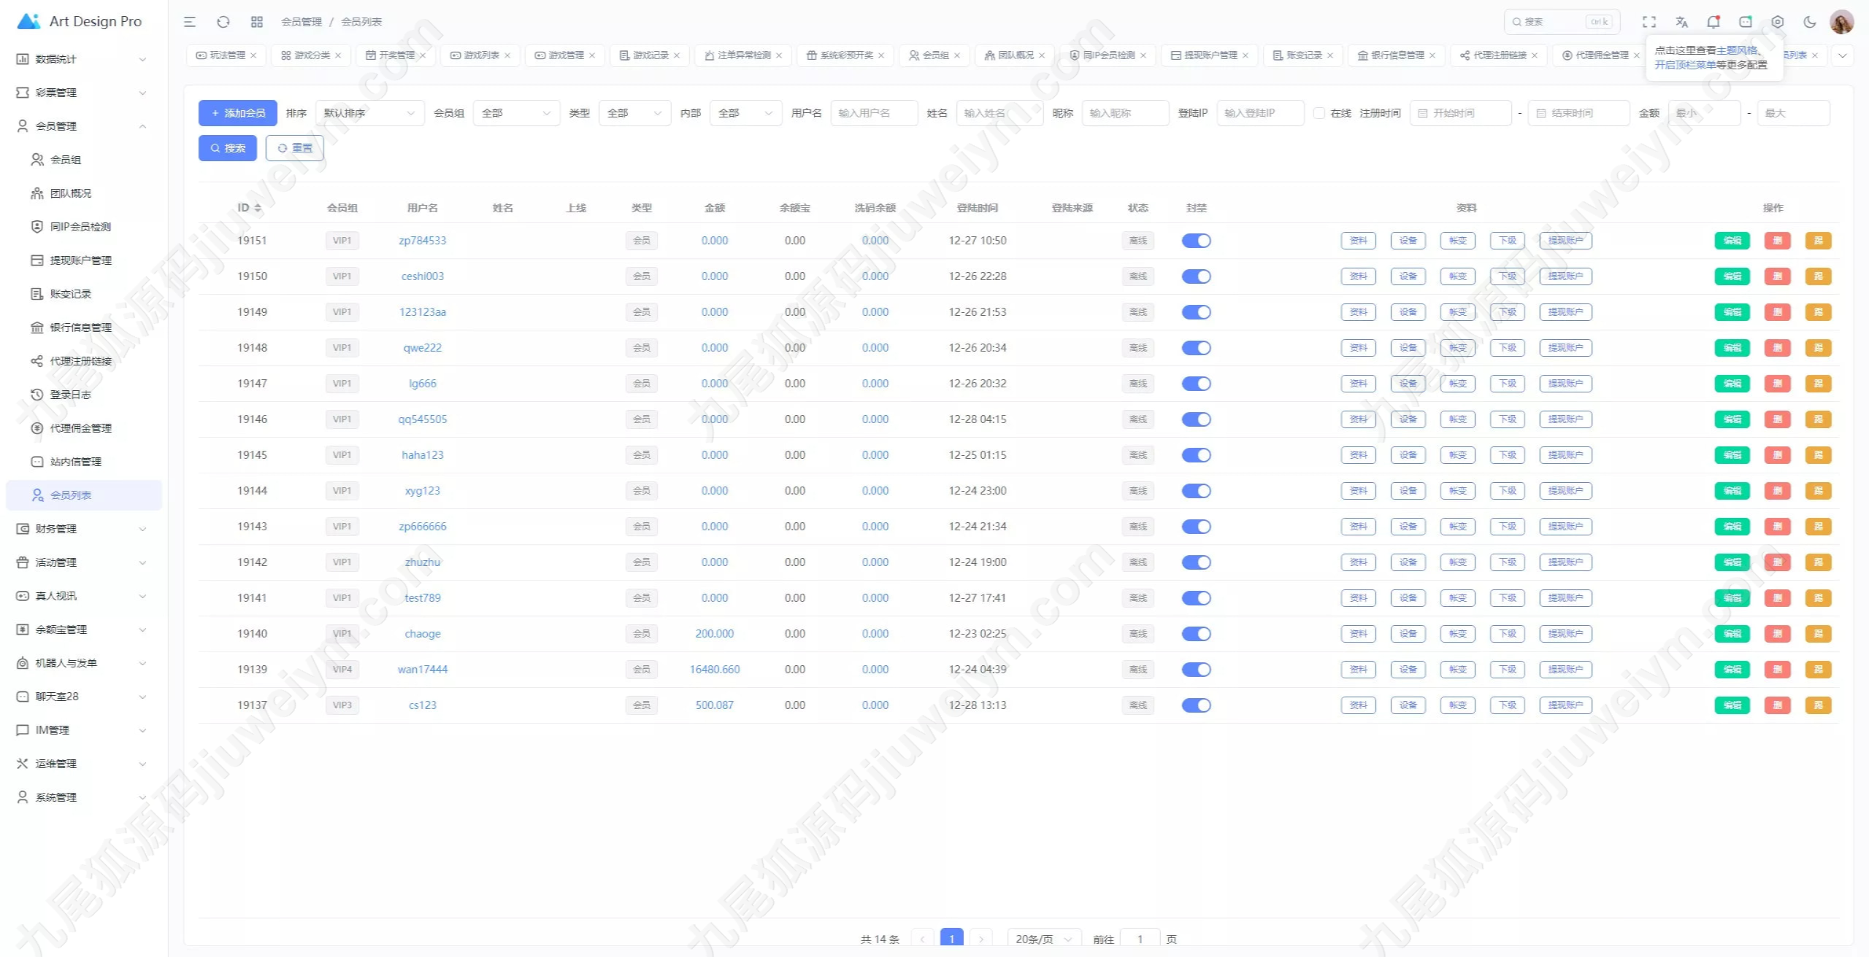The width and height of the screenshot is (1869, 957).
Task: Open 登录日志 in the sidebar
Action: click(x=71, y=395)
